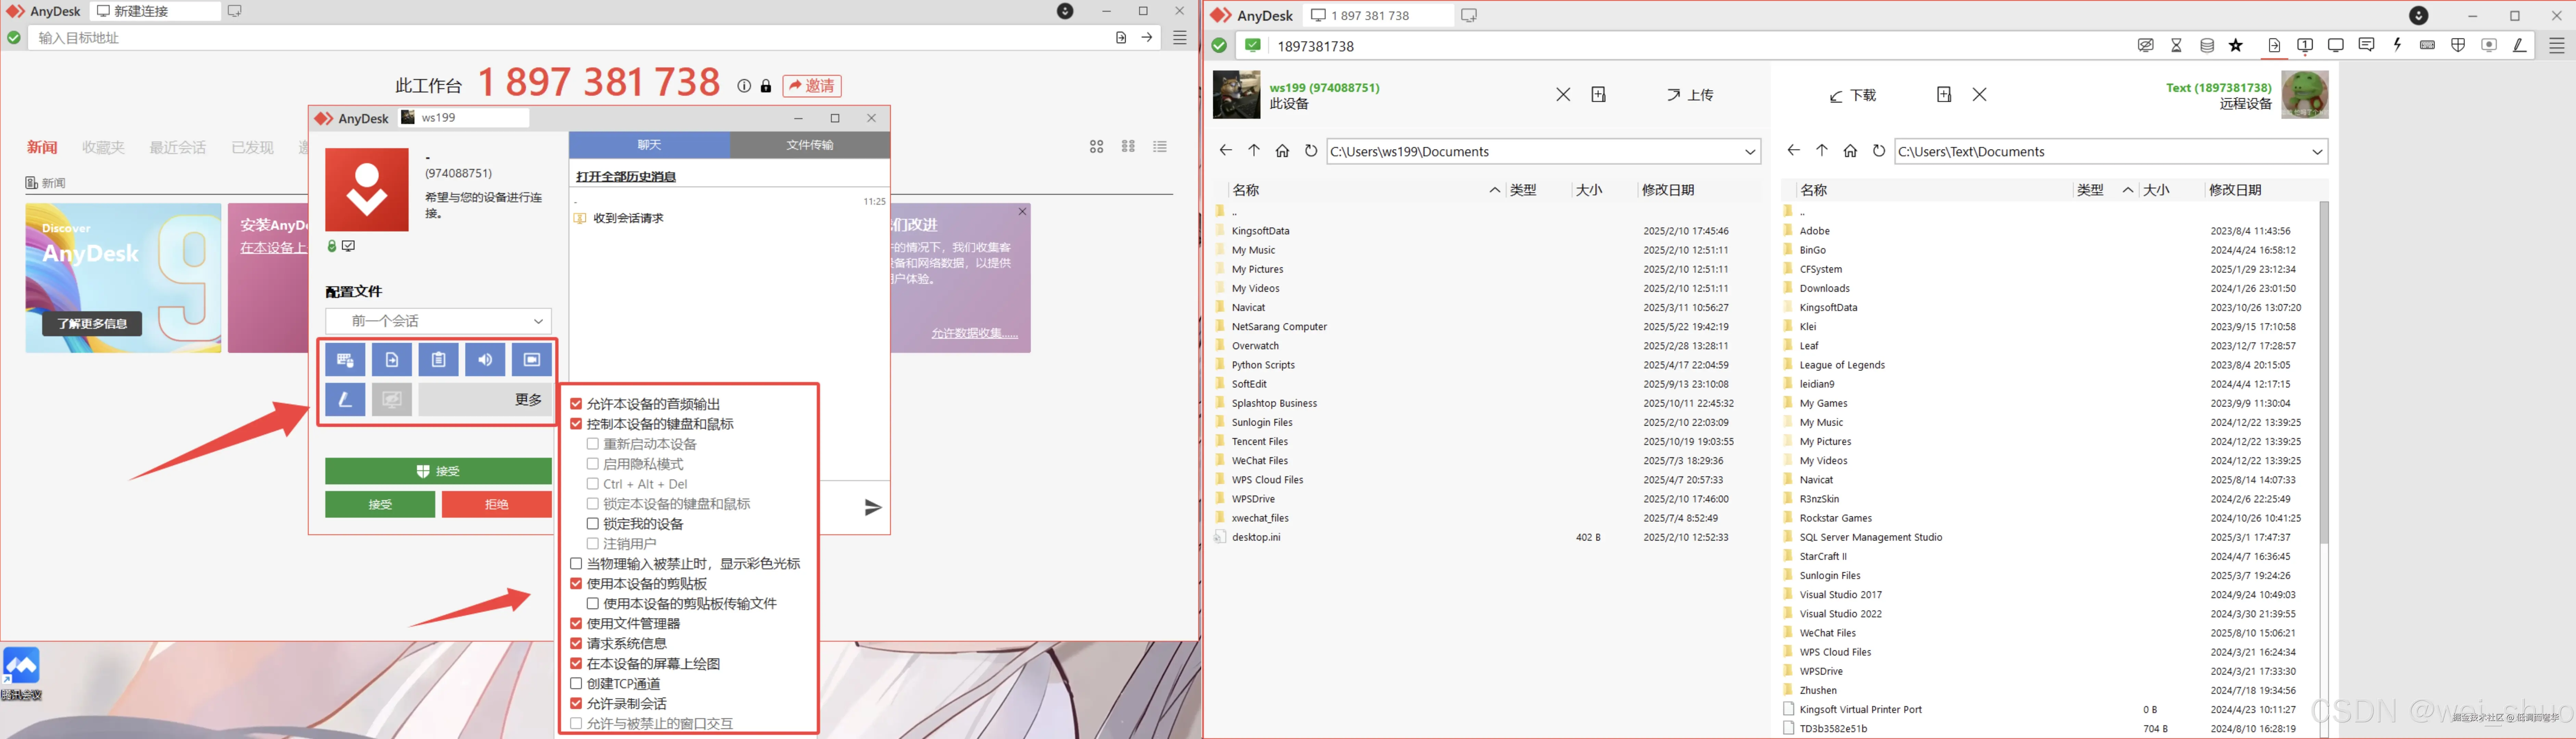Open 前一个会话 profile dropdown

[438, 321]
